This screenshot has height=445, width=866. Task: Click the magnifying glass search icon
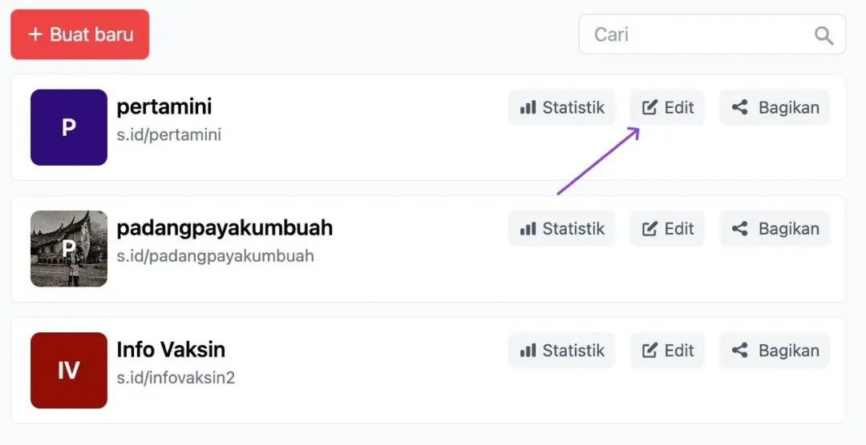[824, 35]
